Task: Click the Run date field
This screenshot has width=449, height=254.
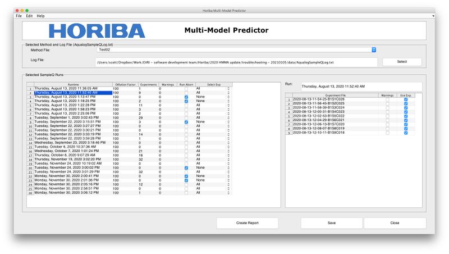Action: point(361,87)
